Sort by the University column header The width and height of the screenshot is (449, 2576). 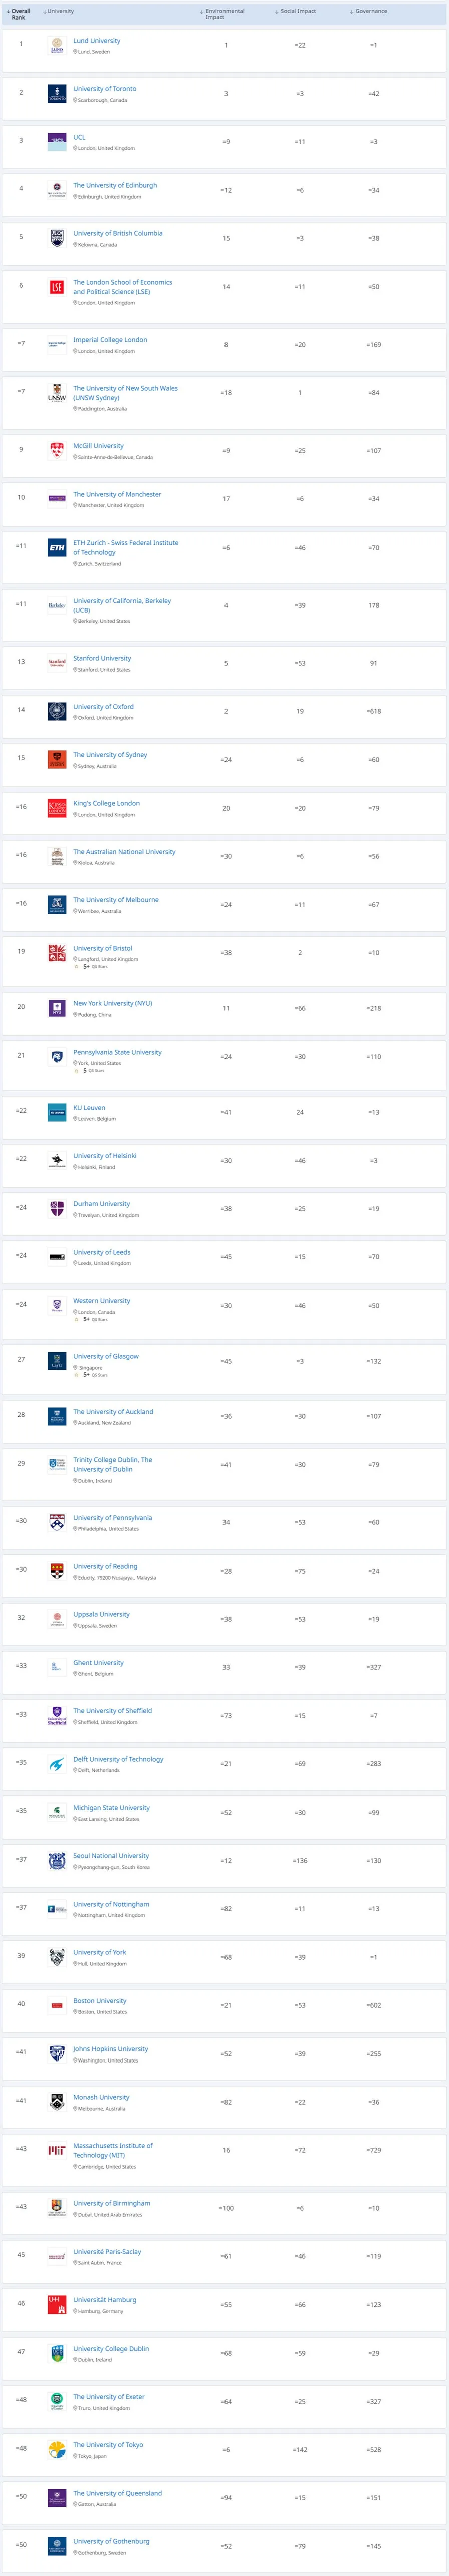click(60, 11)
